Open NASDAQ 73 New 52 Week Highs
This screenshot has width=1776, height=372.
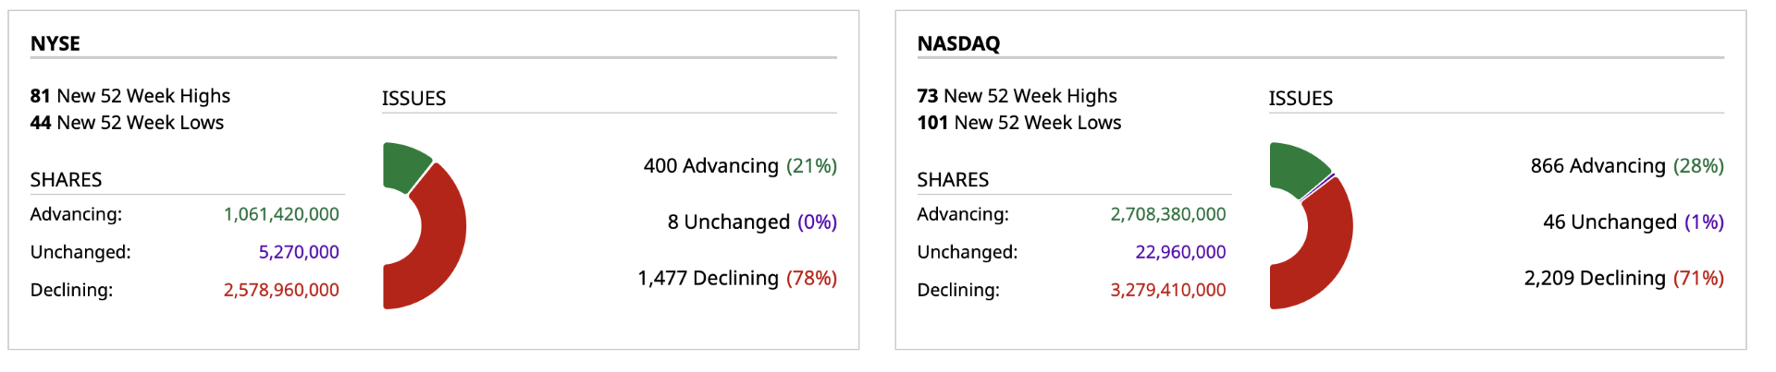tap(1017, 96)
